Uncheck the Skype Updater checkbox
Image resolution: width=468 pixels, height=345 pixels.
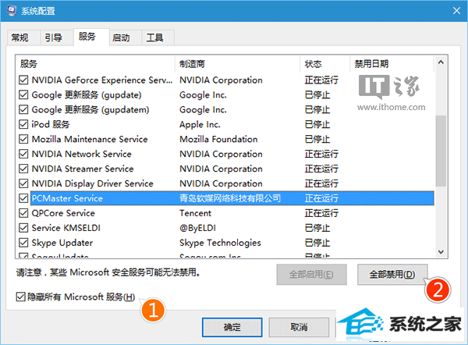(x=23, y=243)
